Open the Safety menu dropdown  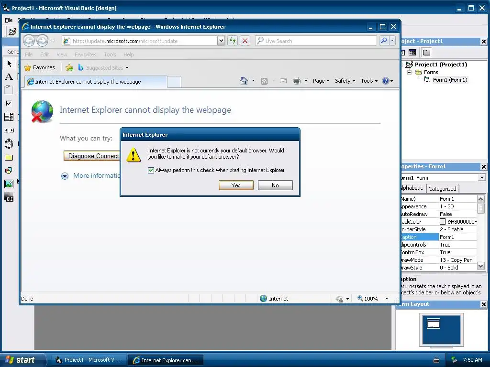pyautogui.click(x=345, y=81)
